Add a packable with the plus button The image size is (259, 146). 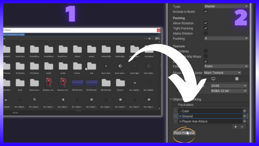point(235,127)
